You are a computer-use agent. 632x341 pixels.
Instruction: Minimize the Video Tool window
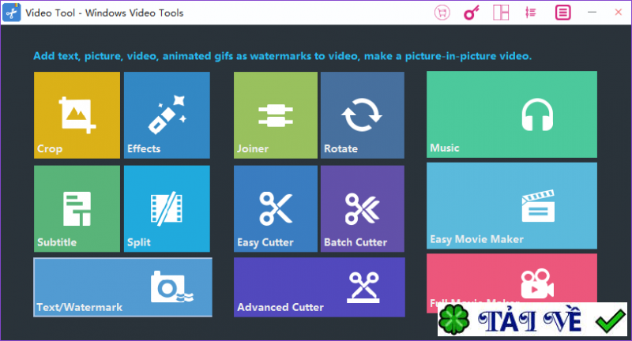592,13
